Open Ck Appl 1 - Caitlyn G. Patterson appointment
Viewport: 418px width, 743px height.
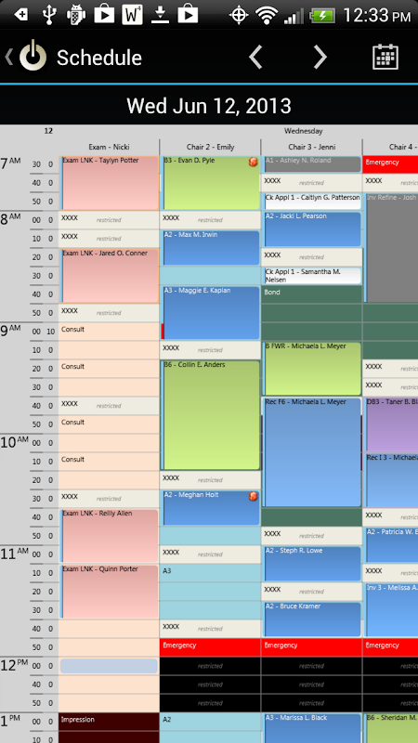(x=312, y=202)
